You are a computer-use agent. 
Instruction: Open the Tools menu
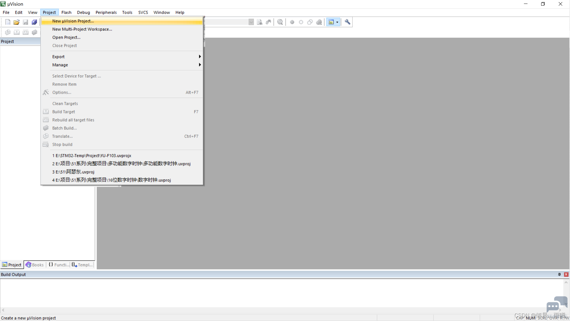click(x=127, y=12)
